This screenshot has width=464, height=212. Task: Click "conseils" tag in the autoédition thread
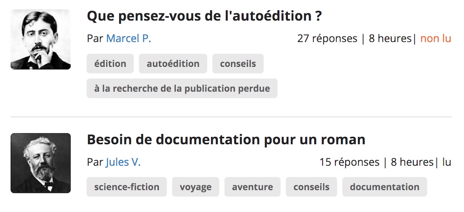(x=238, y=63)
